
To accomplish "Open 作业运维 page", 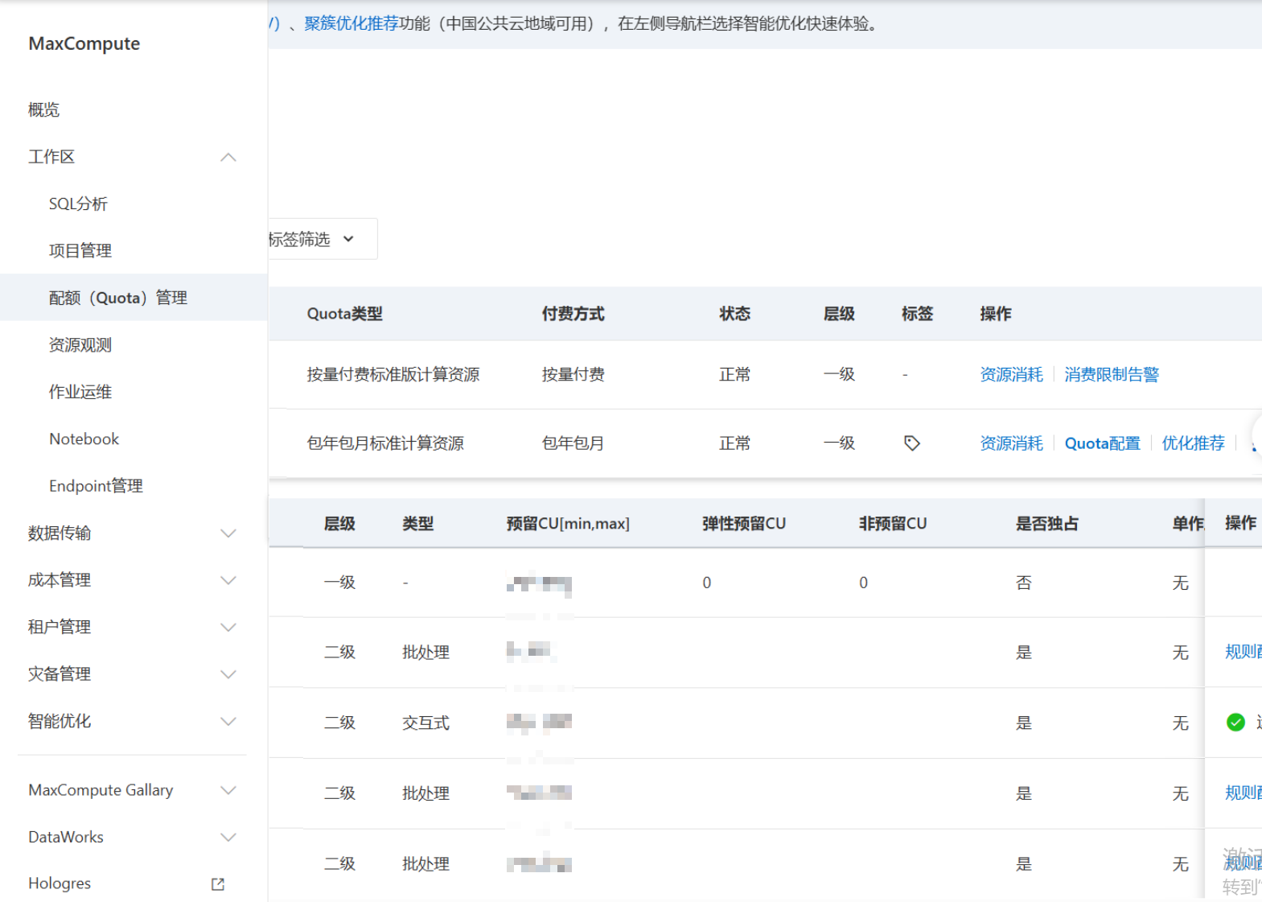I will pos(80,392).
